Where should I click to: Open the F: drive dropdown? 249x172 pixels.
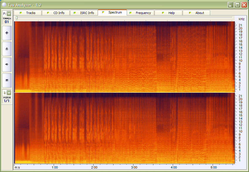(9, 14)
